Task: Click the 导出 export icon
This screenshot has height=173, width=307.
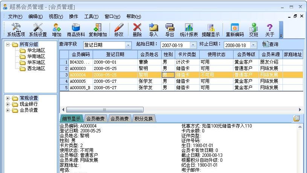Action: coord(170,30)
